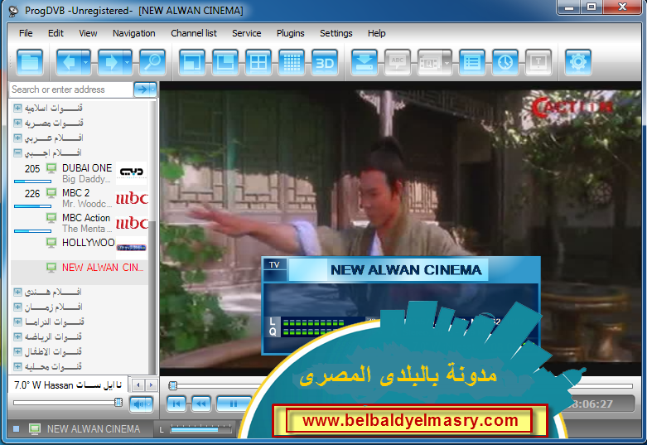Open the back button history dropdown arrow

[x=86, y=62]
